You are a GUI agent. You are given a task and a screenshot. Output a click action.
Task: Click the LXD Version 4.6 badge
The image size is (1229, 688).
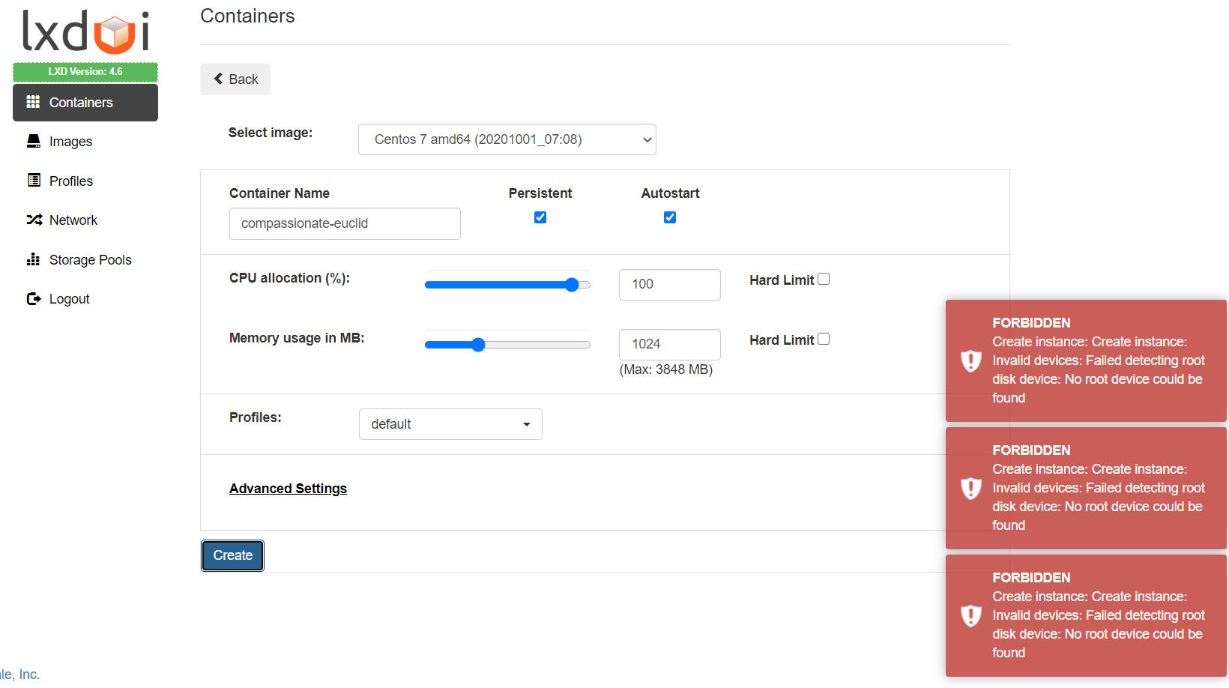[85, 72]
